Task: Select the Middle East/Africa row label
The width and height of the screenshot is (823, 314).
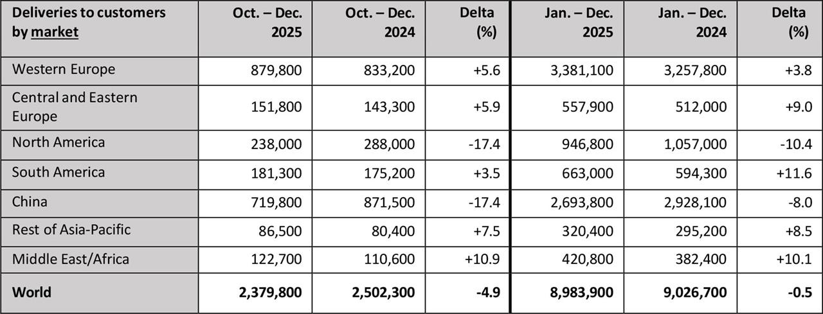Action: [71, 259]
